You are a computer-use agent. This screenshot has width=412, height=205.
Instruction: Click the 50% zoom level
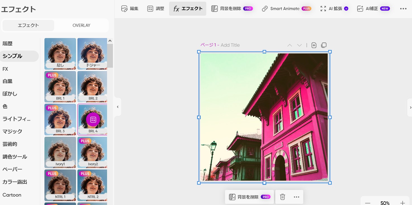385,203
